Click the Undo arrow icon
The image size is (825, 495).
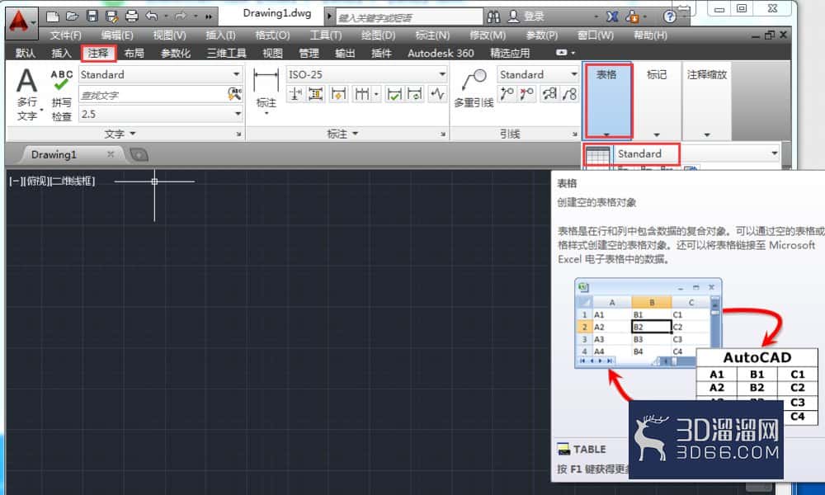click(152, 16)
